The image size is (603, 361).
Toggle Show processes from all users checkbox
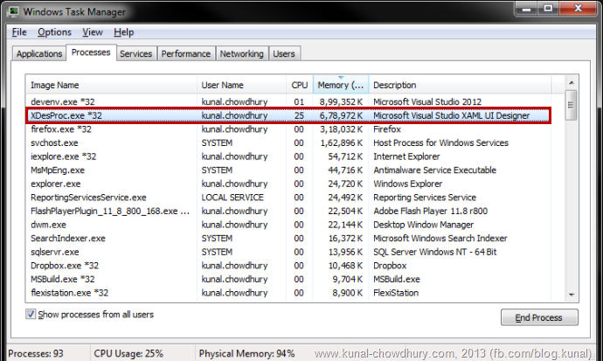(31, 314)
